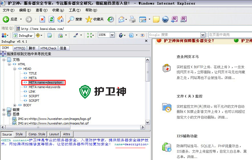This screenshot has height=160, width=252.
Task: Select META name=keywords tree node
Action: [x=44, y=87]
